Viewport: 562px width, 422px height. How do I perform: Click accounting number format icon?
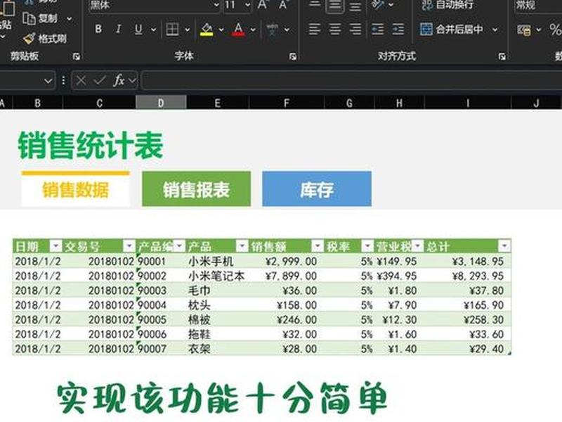pyautogui.click(x=523, y=30)
